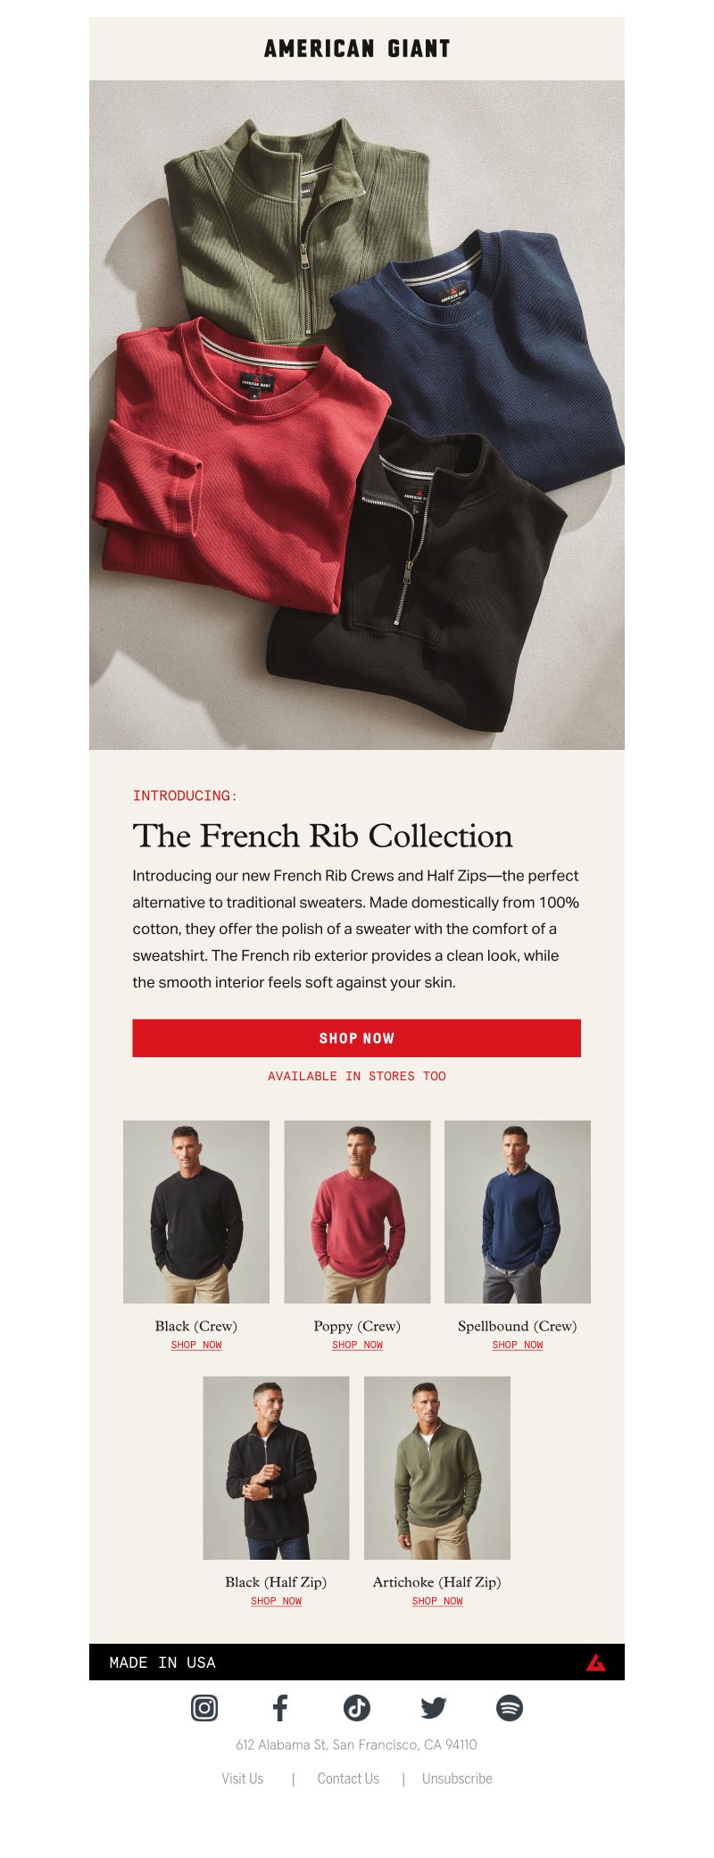Open the Contact Us footer link
The width and height of the screenshot is (714, 1858).
348,1779
